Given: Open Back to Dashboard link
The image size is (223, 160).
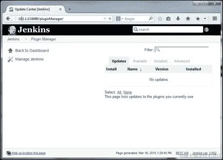Looking at the screenshot, I should click(x=32, y=50).
